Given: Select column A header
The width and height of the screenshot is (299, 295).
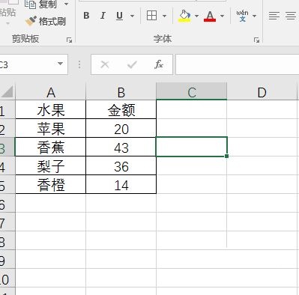Looking at the screenshot, I should pos(51,92).
